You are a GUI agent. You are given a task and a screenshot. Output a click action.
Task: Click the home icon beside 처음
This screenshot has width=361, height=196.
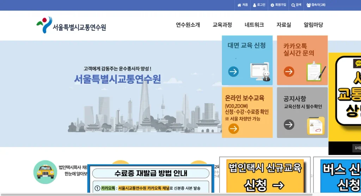[x=239, y=5]
